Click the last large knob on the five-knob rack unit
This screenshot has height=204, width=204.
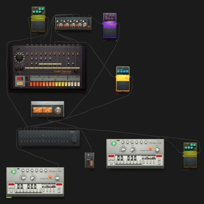coord(85,24)
